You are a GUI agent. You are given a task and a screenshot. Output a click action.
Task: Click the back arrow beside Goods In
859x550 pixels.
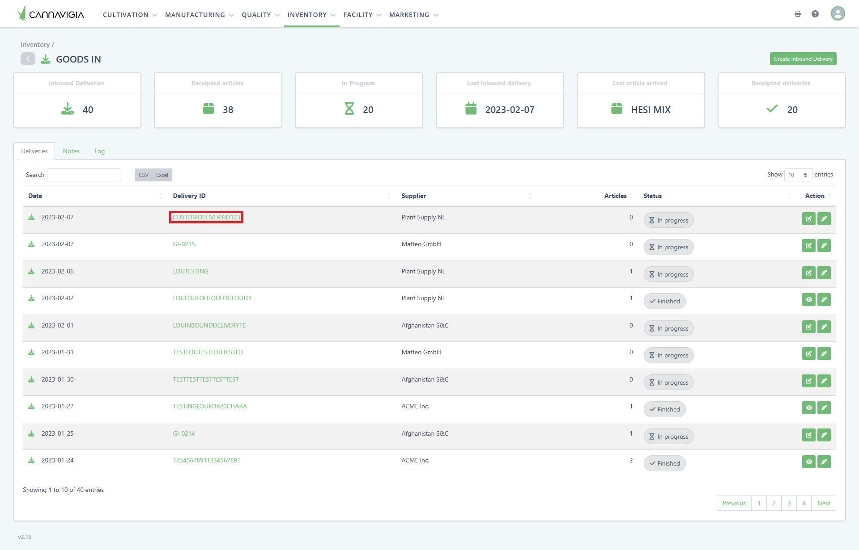click(28, 59)
